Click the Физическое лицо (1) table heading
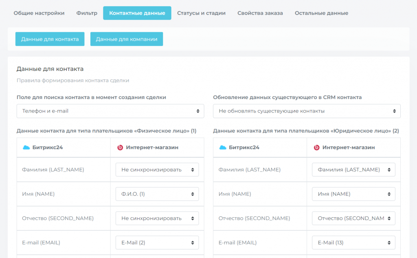417x258 pixels. pos(106,131)
